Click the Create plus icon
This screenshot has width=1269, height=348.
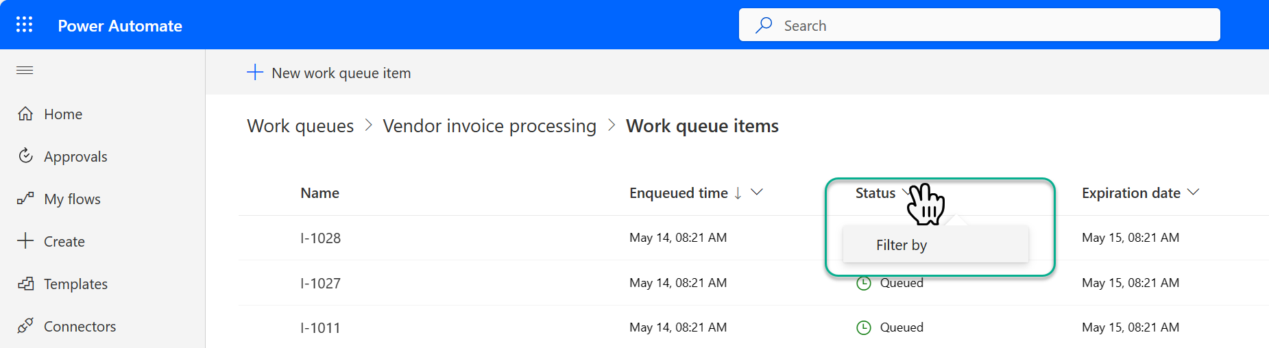click(x=25, y=240)
